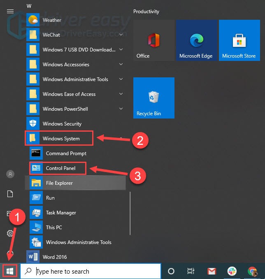
Task: Expand Windows Ease of Access chevron
Action: pos(121,93)
